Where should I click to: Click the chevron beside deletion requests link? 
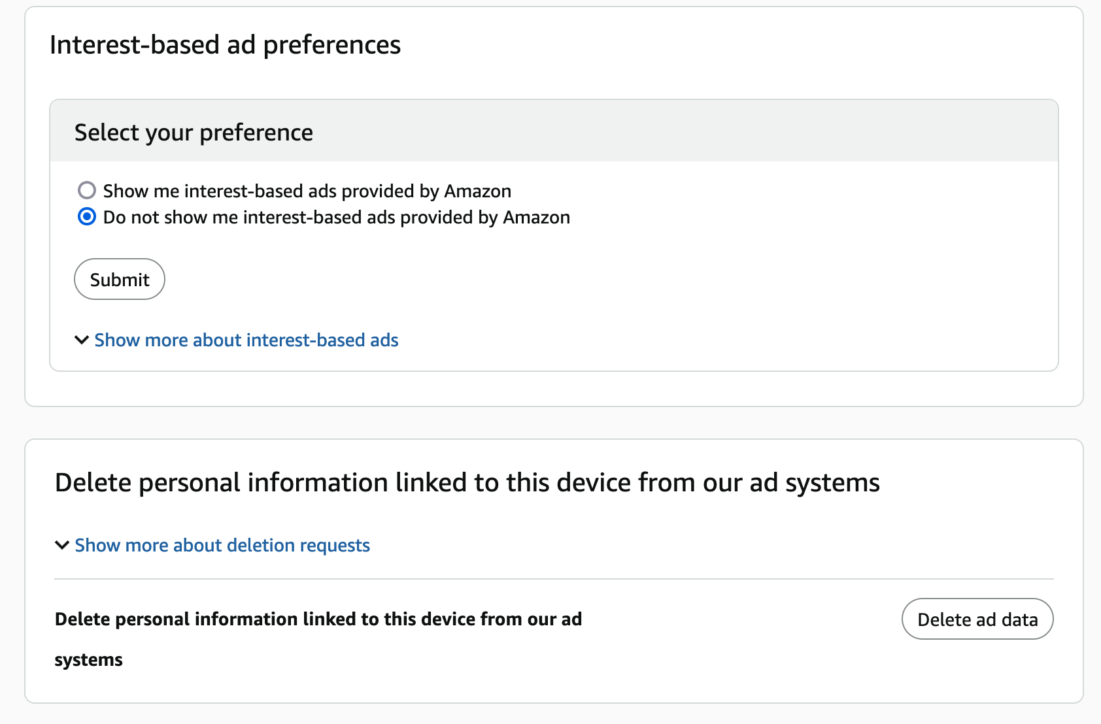click(62, 545)
